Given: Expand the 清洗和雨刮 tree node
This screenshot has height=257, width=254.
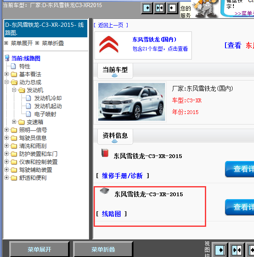Looking at the screenshot, I should tap(6, 146).
